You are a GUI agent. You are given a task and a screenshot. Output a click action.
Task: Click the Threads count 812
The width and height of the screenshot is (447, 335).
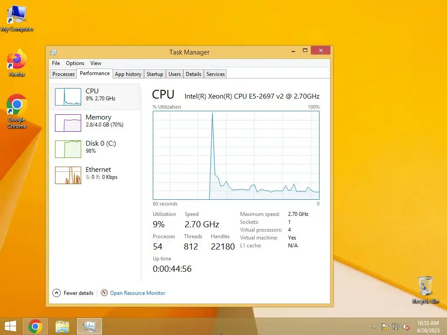[191, 247]
